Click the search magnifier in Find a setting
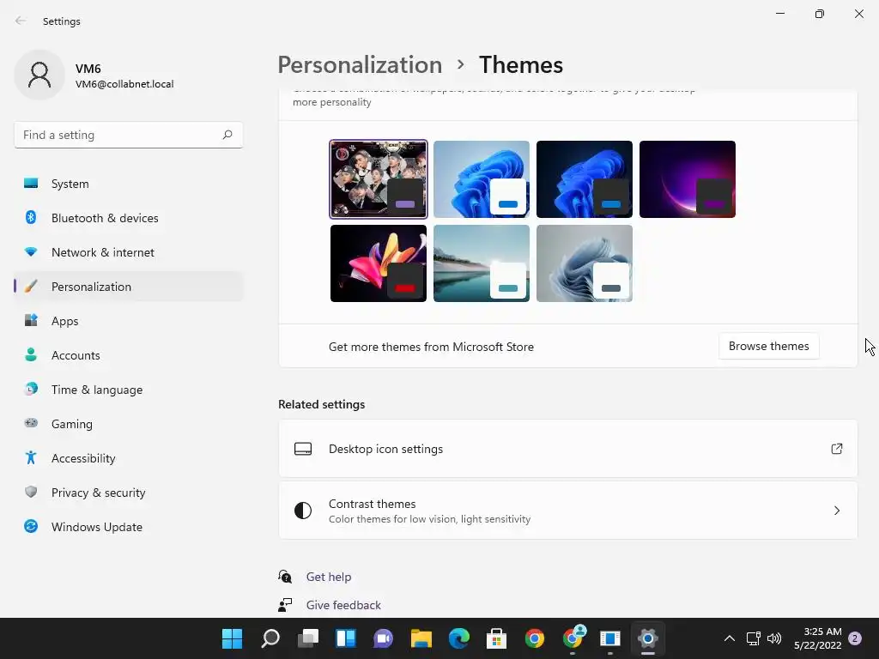Screen dimensions: 879x659 pyautogui.click(x=227, y=135)
